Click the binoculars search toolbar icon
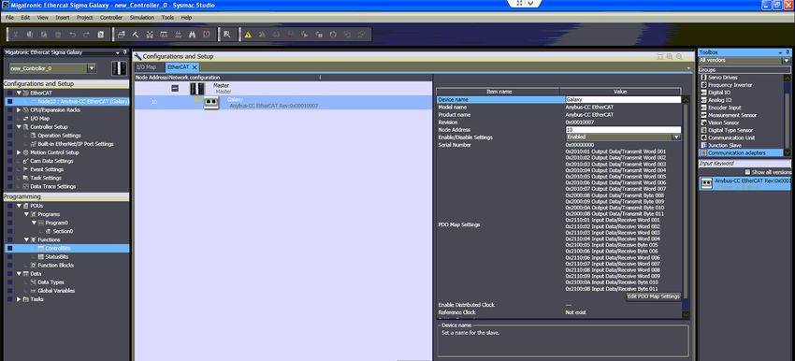 pyautogui.click(x=192, y=35)
